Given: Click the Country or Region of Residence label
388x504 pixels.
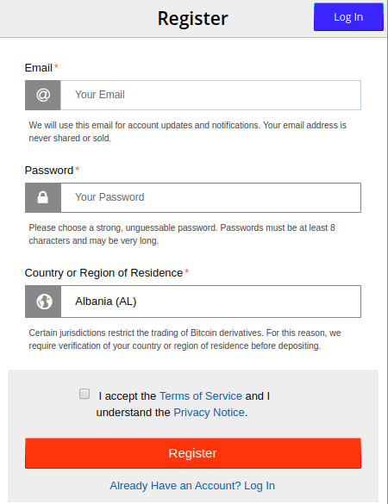Looking at the screenshot, I should click(103, 273).
